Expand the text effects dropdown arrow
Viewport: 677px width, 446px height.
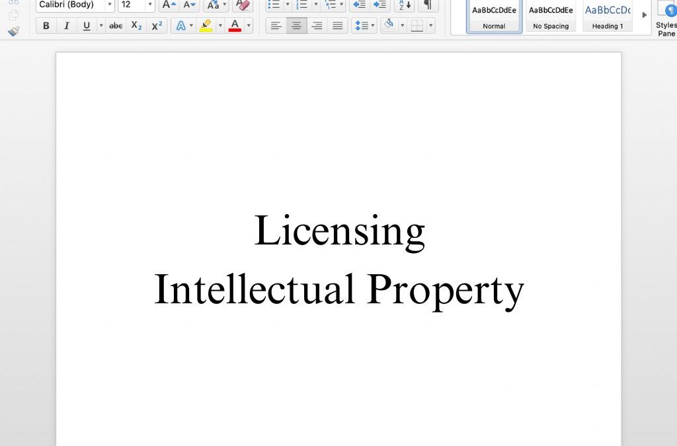pos(191,26)
